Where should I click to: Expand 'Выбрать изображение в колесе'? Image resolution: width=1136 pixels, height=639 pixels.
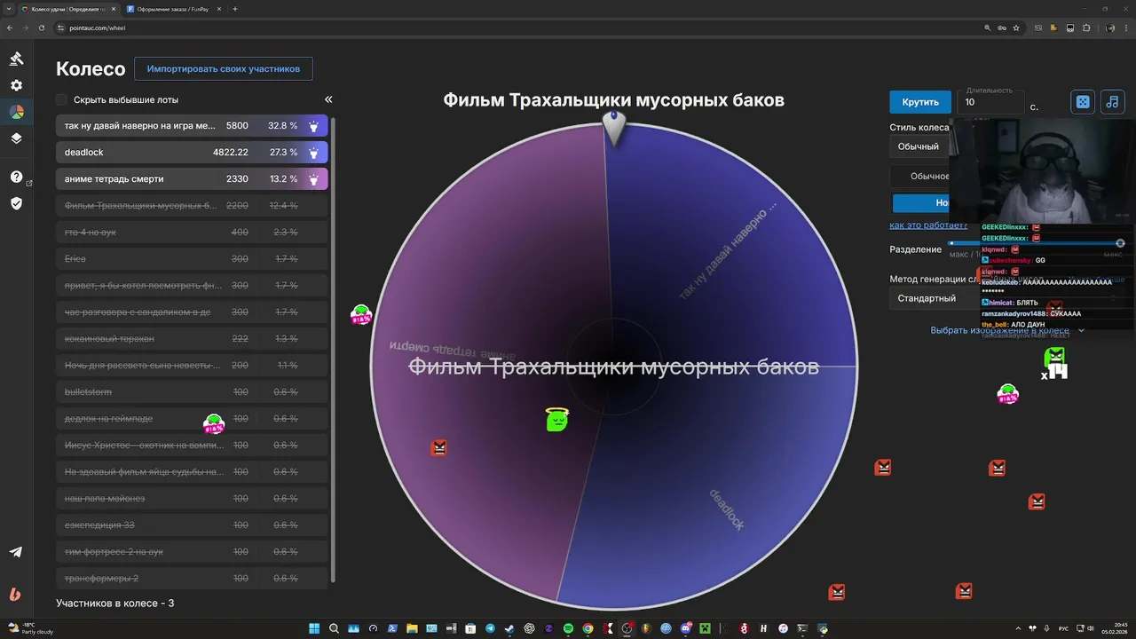(x=1007, y=330)
